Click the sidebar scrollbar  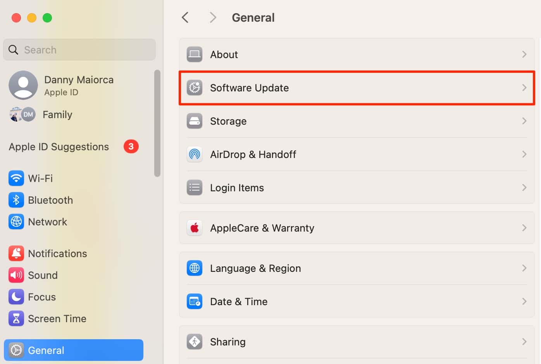click(157, 123)
